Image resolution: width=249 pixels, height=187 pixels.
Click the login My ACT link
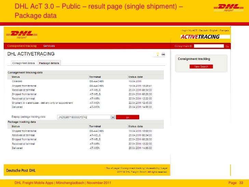[189, 30]
